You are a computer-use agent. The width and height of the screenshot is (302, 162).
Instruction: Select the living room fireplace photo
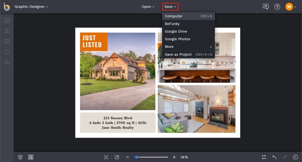click(196, 109)
